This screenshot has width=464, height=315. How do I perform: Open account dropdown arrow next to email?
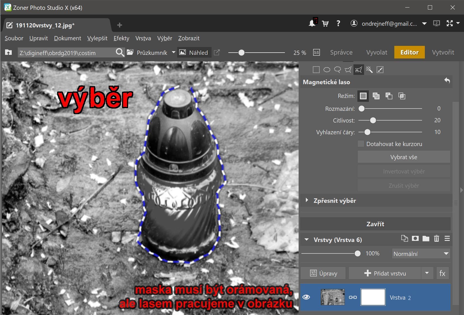(x=424, y=24)
